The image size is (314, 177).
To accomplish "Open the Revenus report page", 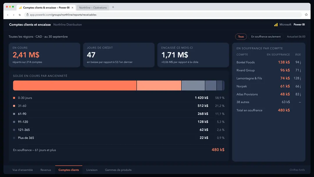I will 46,170.
